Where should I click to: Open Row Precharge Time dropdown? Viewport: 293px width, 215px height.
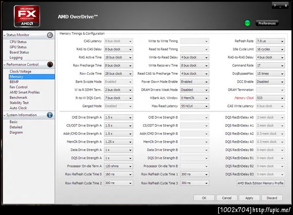click(x=119, y=65)
